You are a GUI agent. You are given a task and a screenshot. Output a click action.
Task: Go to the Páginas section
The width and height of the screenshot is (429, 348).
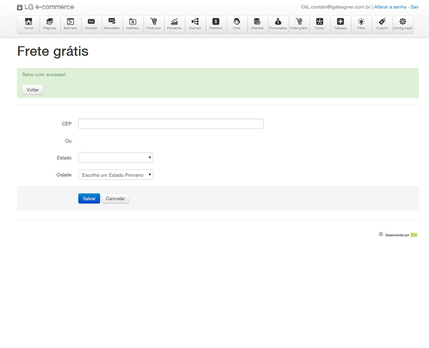point(49,24)
